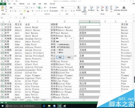Open Find & Select binoculars icon

coord(124,8)
